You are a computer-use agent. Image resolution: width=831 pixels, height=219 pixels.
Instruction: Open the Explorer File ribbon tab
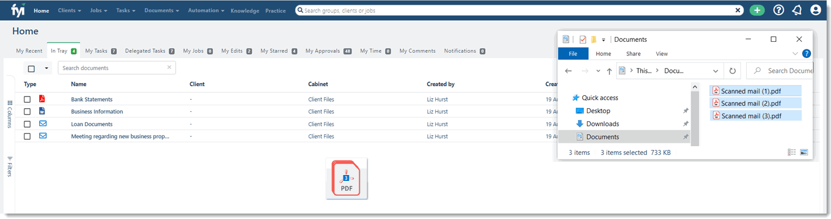coord(573,54)
